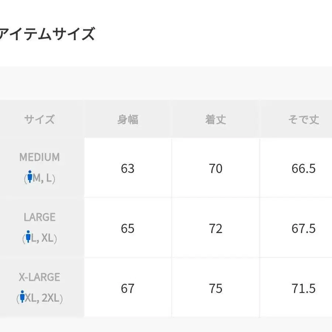Click the サイズ column header

click(x=39, y=120)
